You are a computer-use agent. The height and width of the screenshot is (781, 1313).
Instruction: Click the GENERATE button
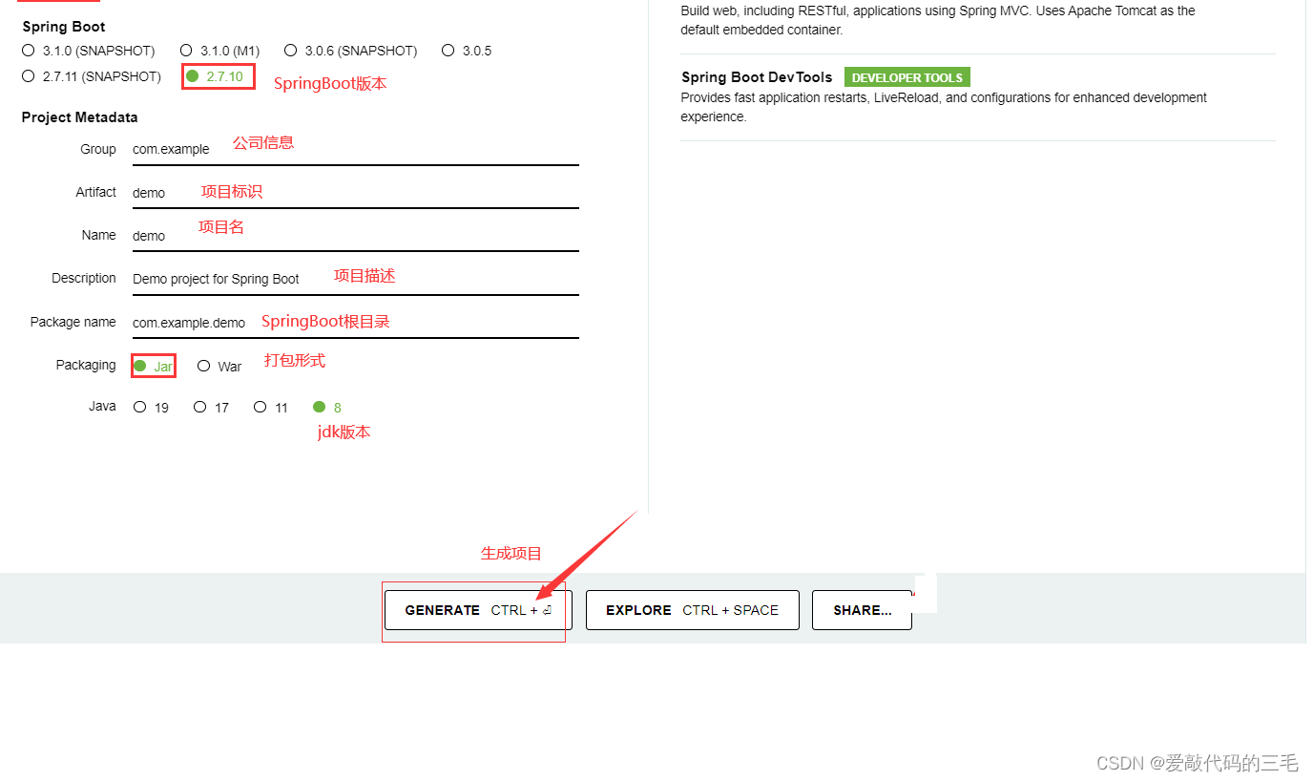click(x=478, y=610)
